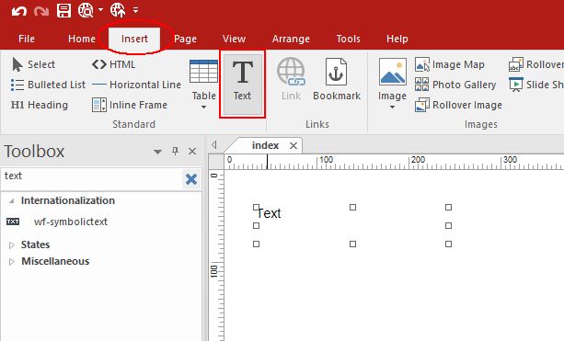The image size is (564, 341).
Task: Click the Toolbox search field containing text
Action: 92,178
